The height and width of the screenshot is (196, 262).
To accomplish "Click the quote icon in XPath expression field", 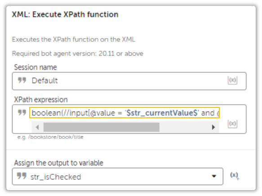I will pyautogui.click(x=22, y=113).
